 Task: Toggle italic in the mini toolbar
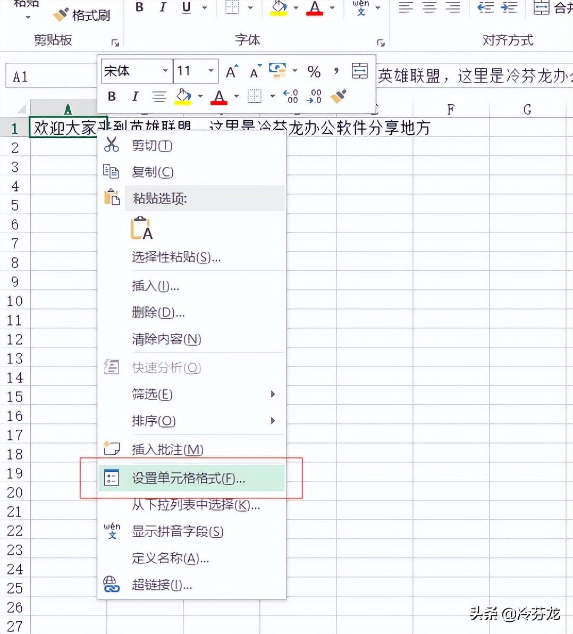click(x=135, y=96)
